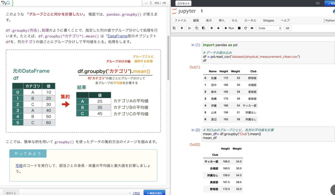Open the 表示 menu
Screen dimensions: 335x195
(x=209, y=20)
